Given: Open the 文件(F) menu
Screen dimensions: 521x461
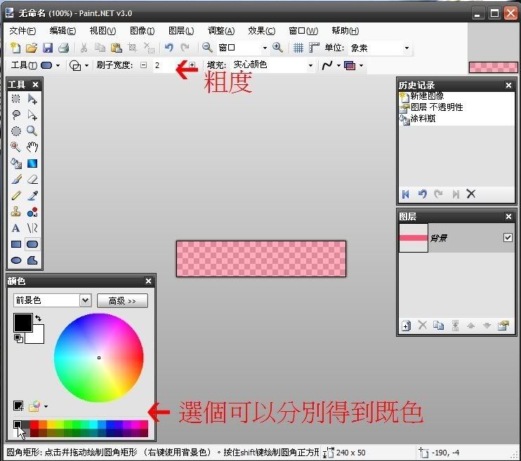Looking at the screenshot, I should (22, 31).
